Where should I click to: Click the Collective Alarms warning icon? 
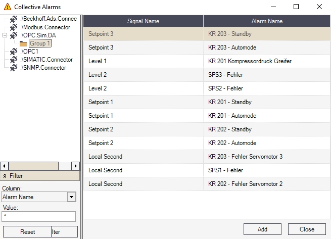[x=7, y=7]
